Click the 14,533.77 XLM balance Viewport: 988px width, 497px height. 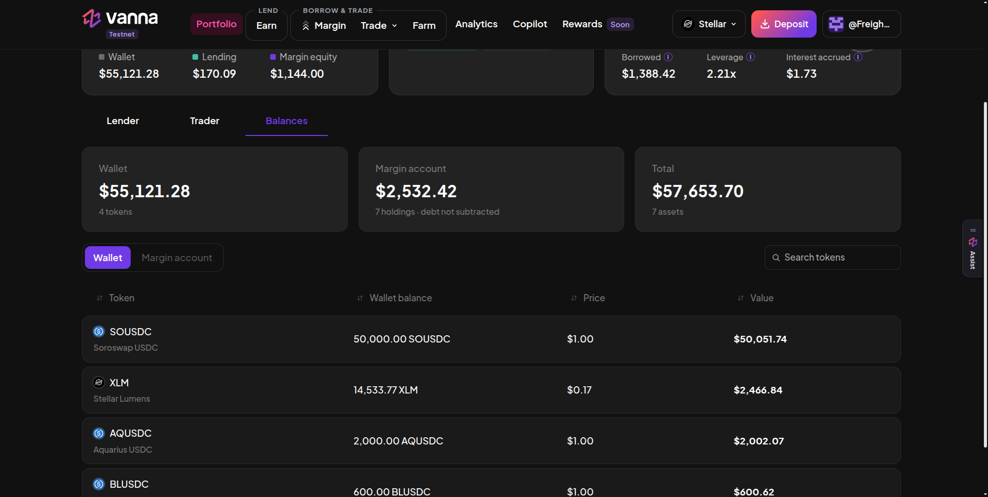tap(385, 390)
